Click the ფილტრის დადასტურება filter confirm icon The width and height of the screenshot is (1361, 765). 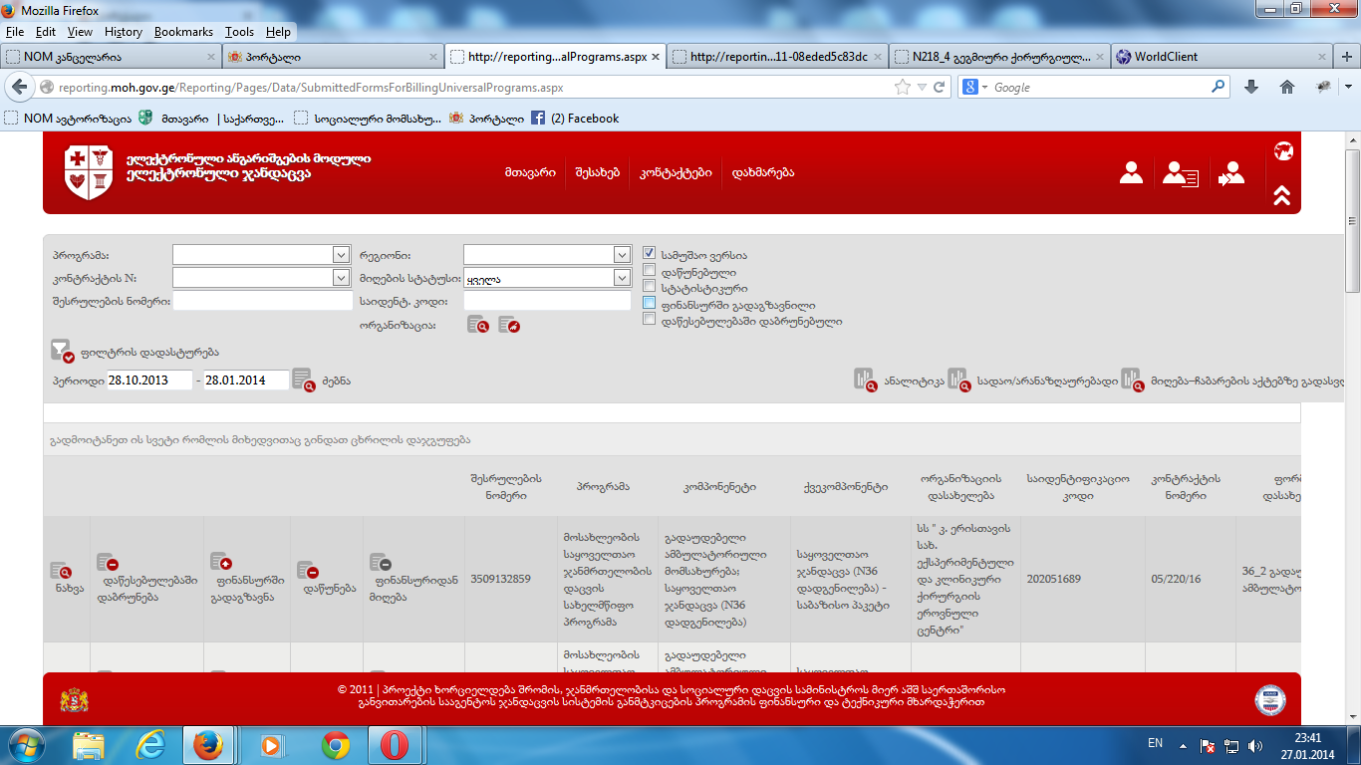62,351
